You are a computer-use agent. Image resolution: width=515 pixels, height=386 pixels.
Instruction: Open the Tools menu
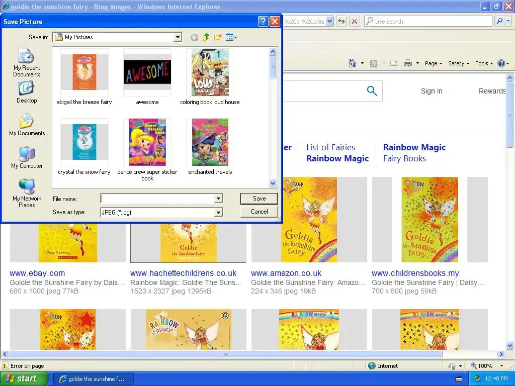pyautogui.click(x=484, y=63)
